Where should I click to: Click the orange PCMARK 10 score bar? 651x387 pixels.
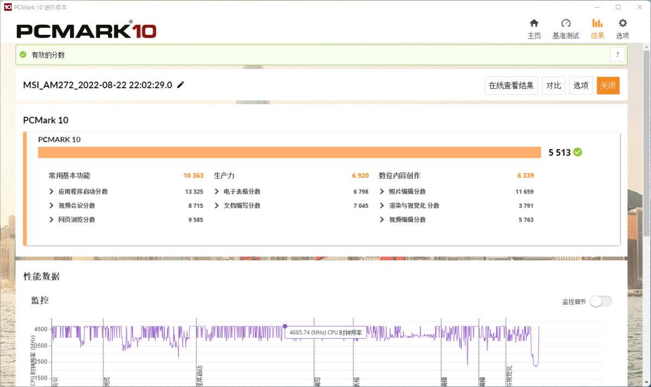click(290, 152)
